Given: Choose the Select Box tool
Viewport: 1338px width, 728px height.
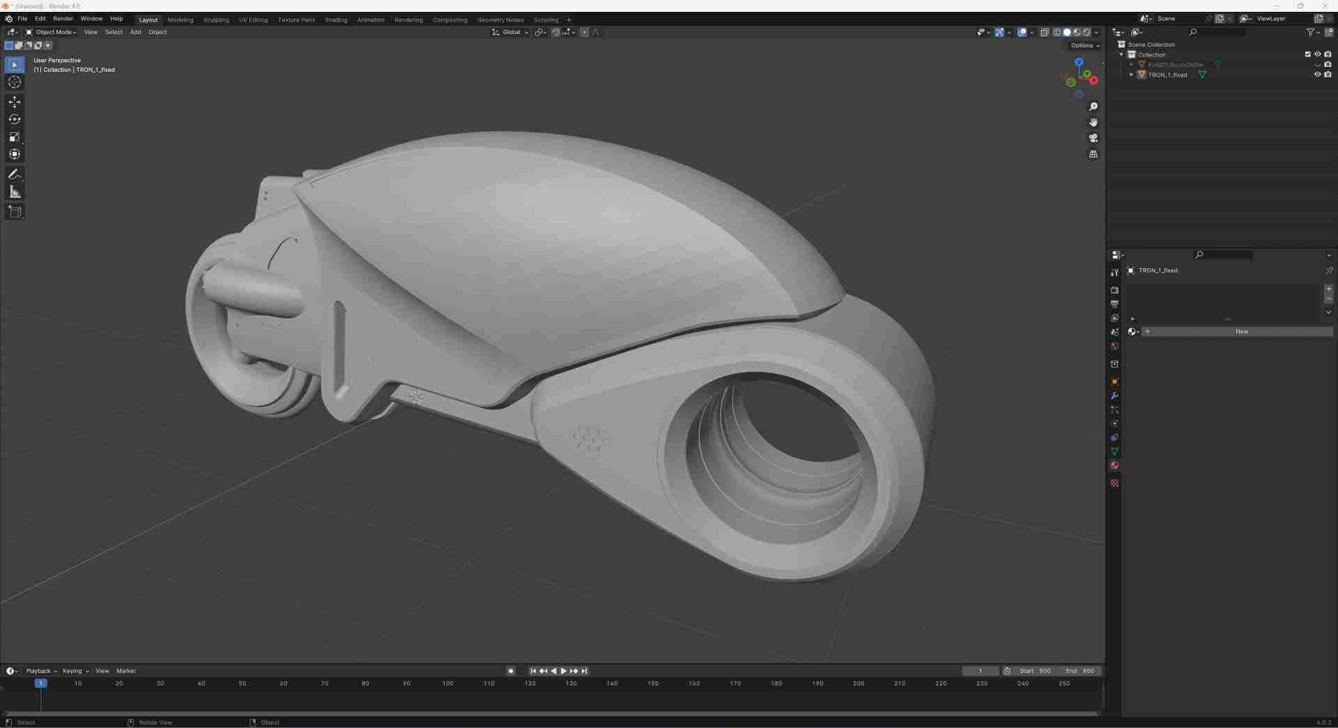Looking at the screenshot, I should [x=15, y=65].
